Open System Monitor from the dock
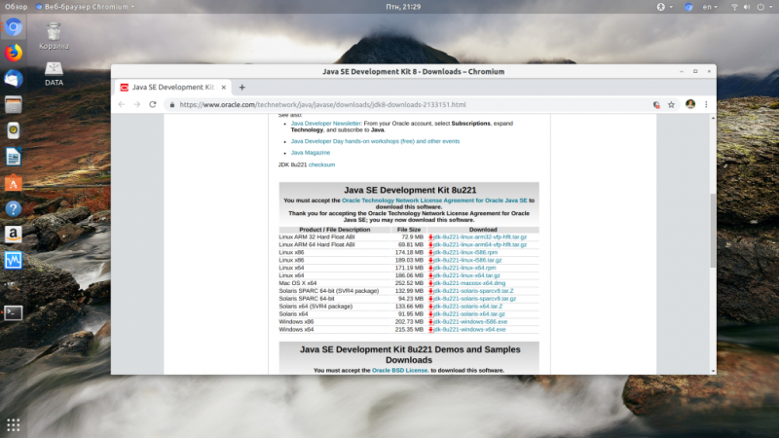Viewport: 779px width, 438px height. 14,260
